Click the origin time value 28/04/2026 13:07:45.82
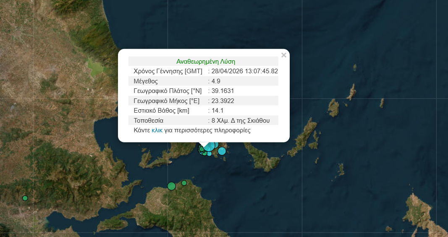Viewport: 448px width, 237px height. tap(245, 71)
